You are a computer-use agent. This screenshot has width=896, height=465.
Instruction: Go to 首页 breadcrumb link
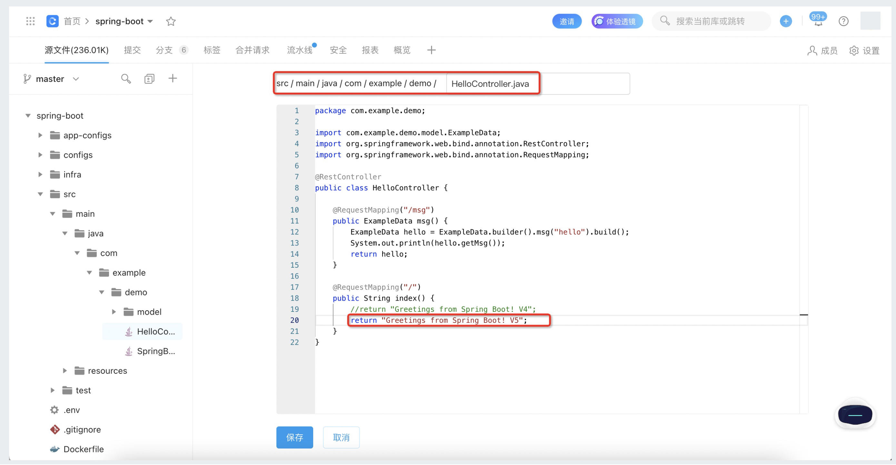tap(72, 22)
